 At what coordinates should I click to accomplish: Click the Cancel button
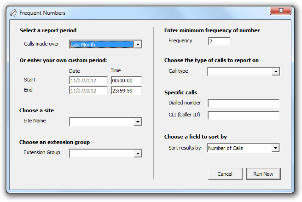tap(225, 174)
